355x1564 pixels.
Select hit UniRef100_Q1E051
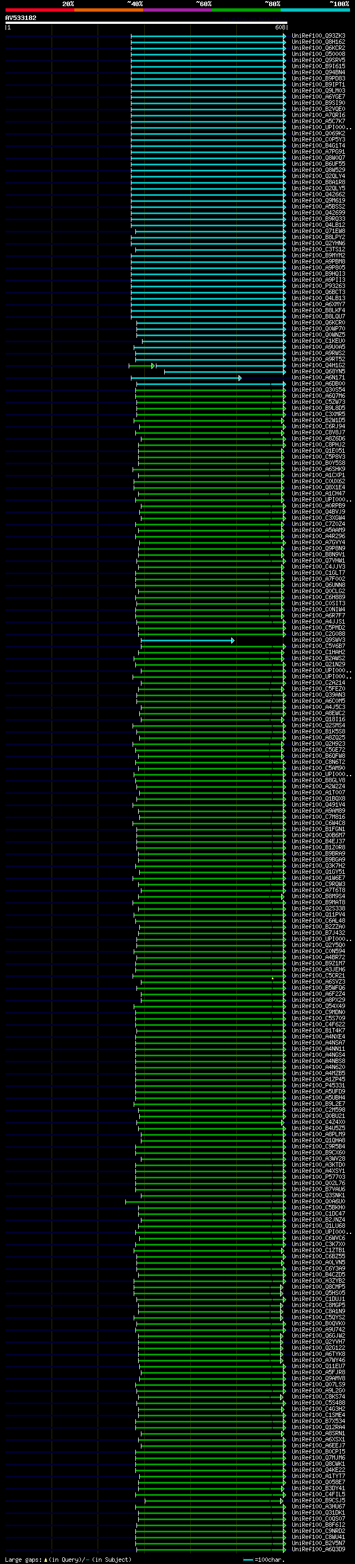[318, 451]
